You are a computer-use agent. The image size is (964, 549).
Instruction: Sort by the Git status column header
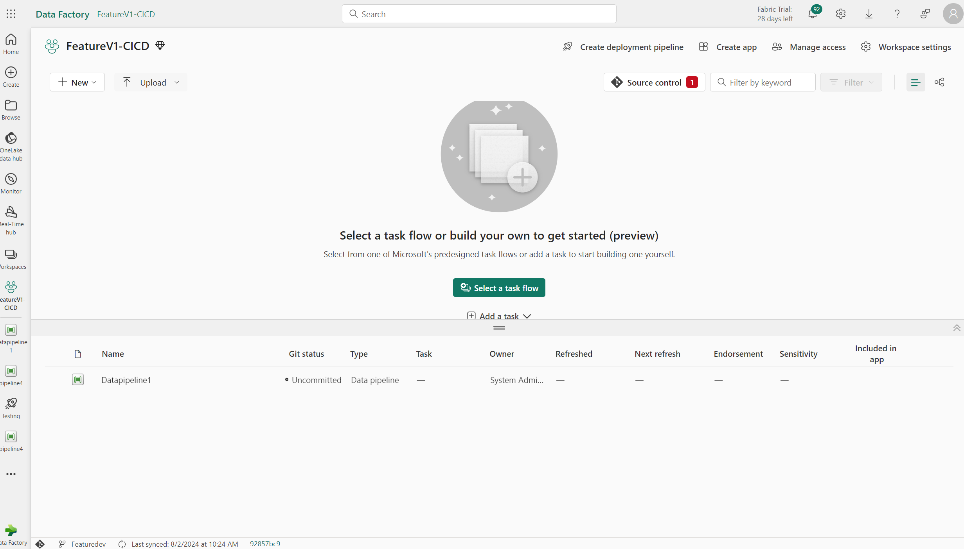(306, 354)
